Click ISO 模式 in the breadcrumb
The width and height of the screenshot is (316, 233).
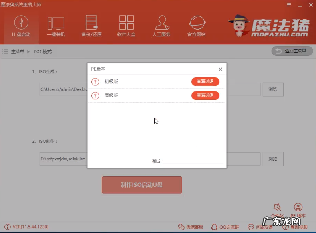pos(42,52)
